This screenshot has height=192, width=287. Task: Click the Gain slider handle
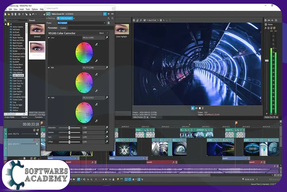pyautogui.click(x=69, y=137)
